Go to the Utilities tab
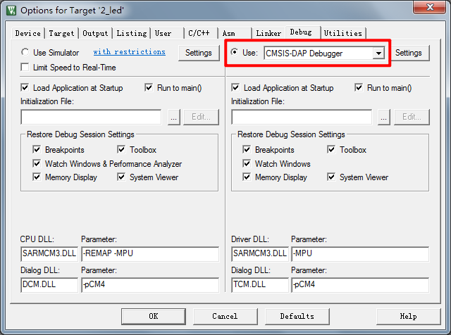The width and height of the screenshot is (451, 335). pyautogui.click(x=343, y=33)
